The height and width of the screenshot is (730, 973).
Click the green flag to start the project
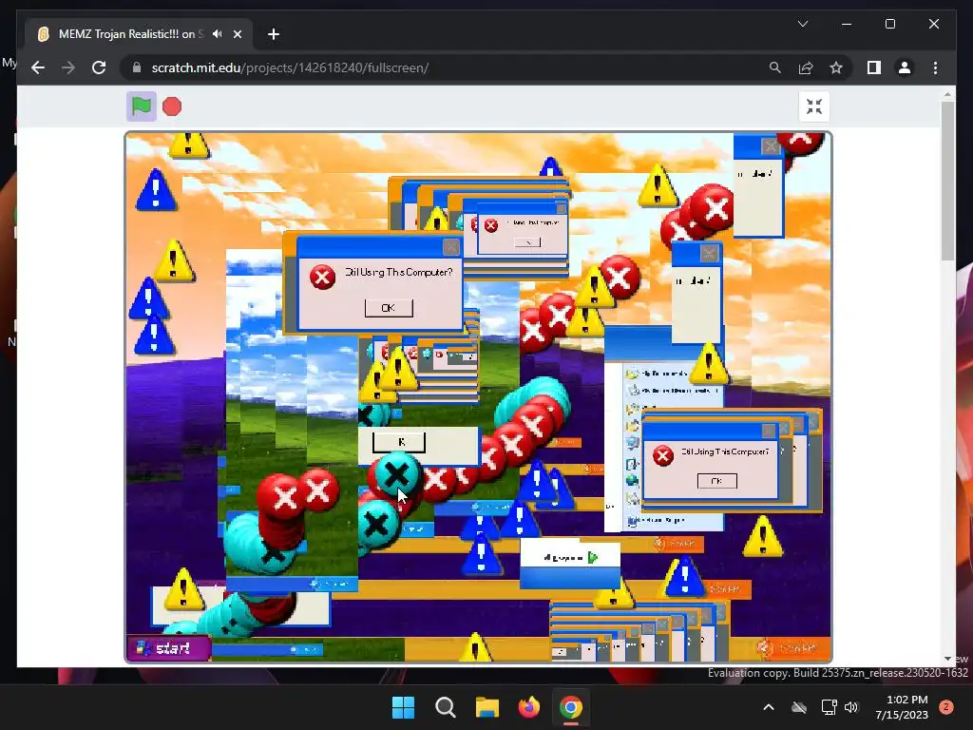tap(142, 106)
